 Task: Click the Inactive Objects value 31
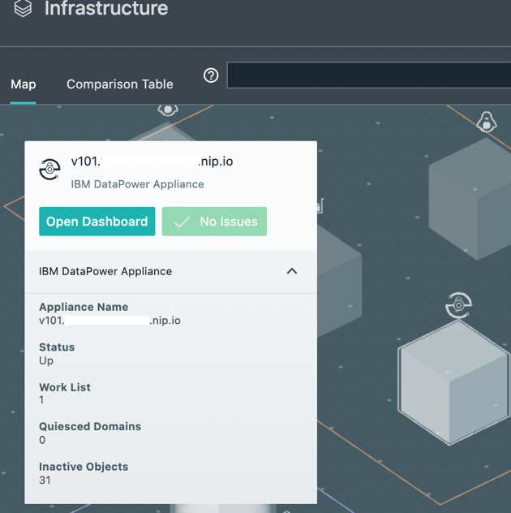click(x=45, y=481)
